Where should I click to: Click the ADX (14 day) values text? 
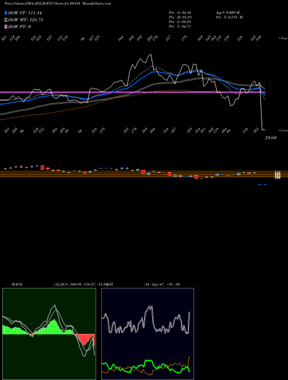(x=161, y=284)
